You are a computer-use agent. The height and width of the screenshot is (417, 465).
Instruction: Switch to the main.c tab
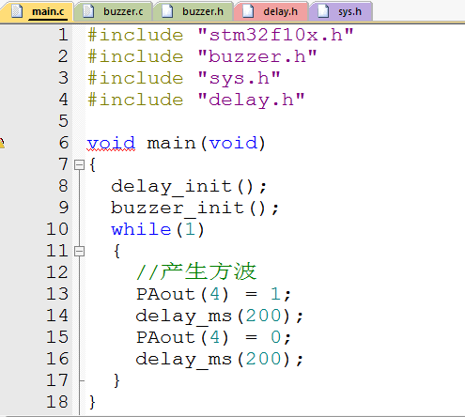38,11
